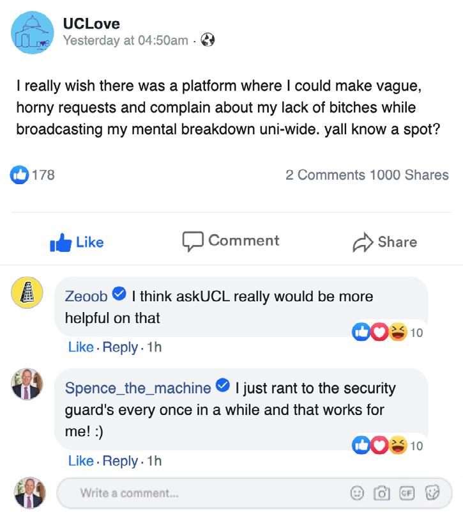Open the UCLove page name link
The image size is (463, 518).
tap(90, 23)
